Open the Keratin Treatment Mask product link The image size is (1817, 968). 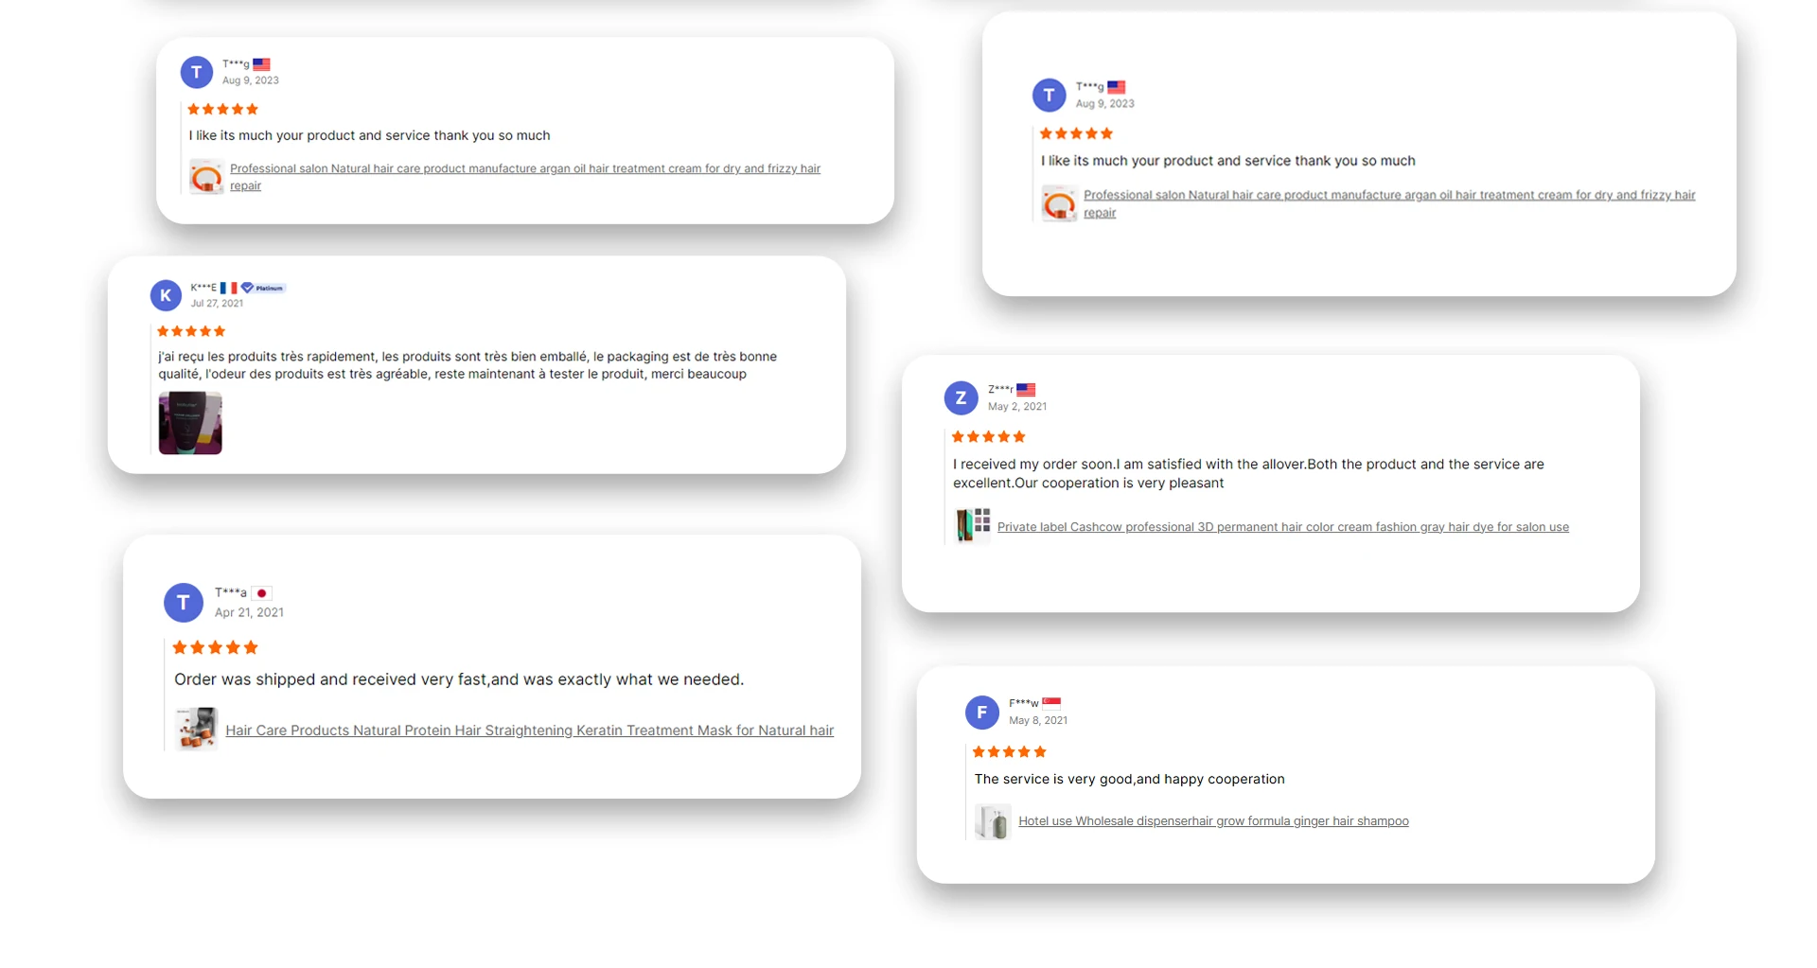point(529,730)
